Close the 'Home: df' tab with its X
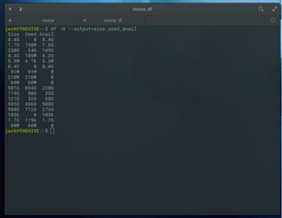The width and height of the screenshot is (282, 218). pos(85,21)
